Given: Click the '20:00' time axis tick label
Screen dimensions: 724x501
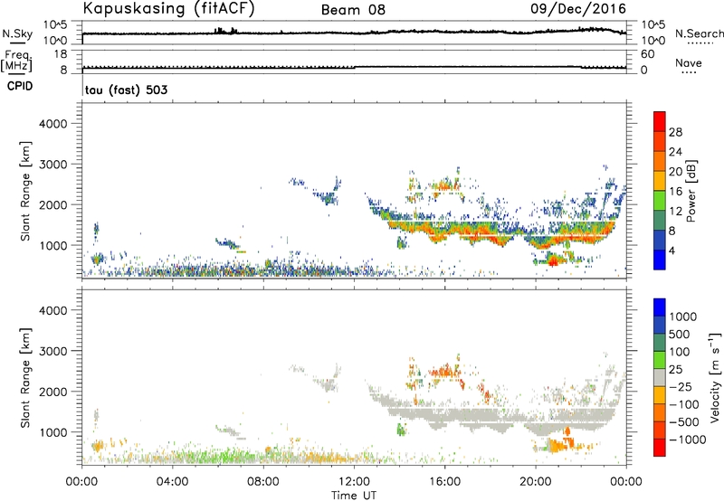Looking at the screenshot, I should [x=536, y=482].
